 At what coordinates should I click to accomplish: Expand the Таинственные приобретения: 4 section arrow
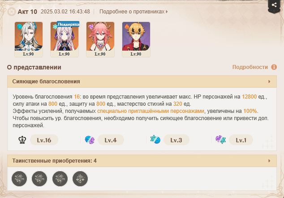pyautogui.click(x=269, y=161)
